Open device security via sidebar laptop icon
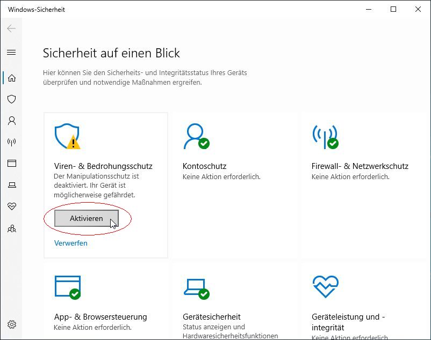431x340 pixels. tap(11, 185)
